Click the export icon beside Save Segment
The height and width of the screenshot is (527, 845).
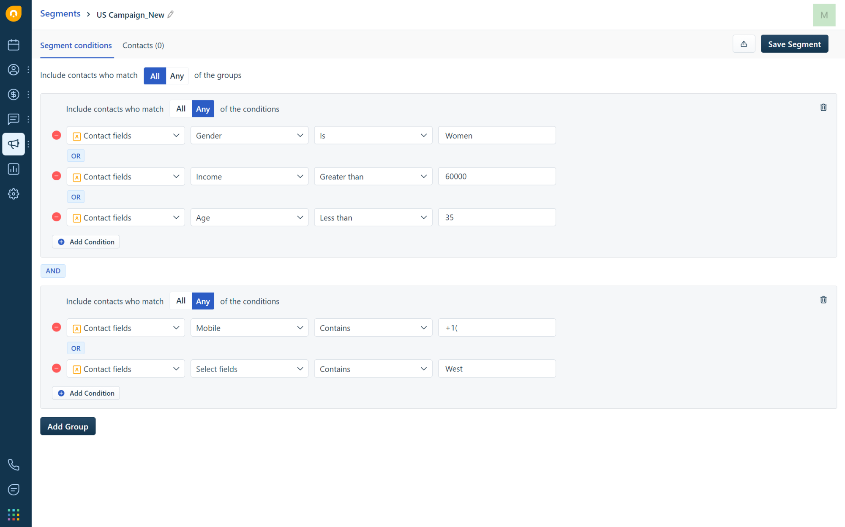[x=744, y=44]
